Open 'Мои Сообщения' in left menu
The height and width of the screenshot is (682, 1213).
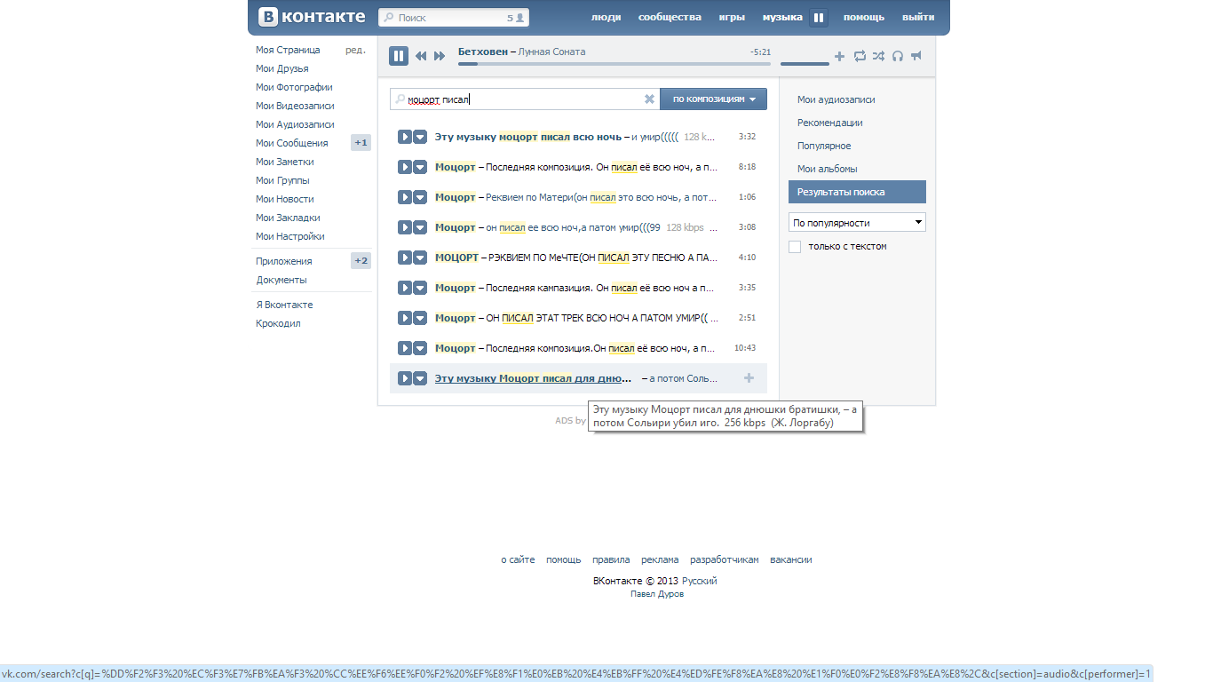coord(292,143)
